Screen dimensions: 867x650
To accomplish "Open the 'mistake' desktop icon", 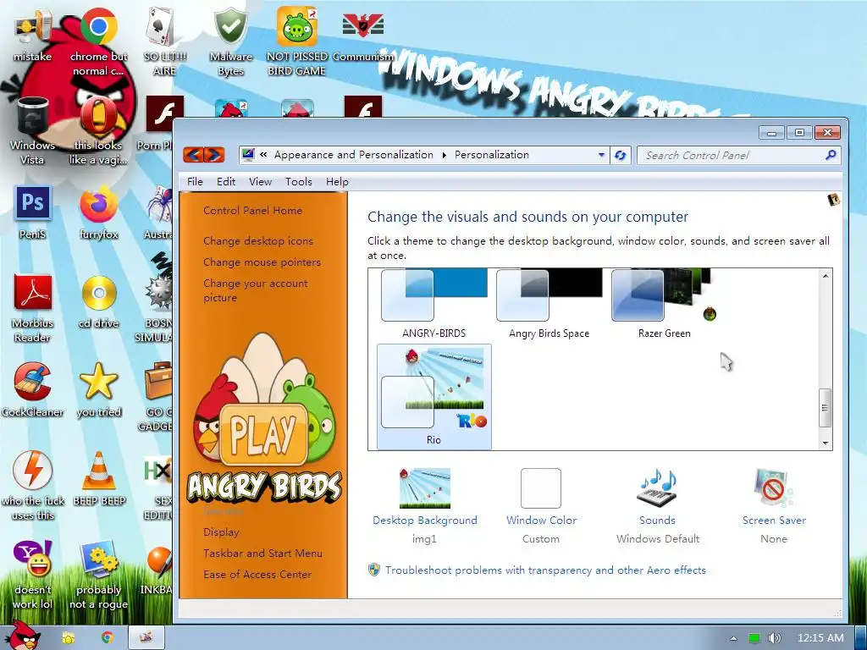I will (x=32, y=33).
